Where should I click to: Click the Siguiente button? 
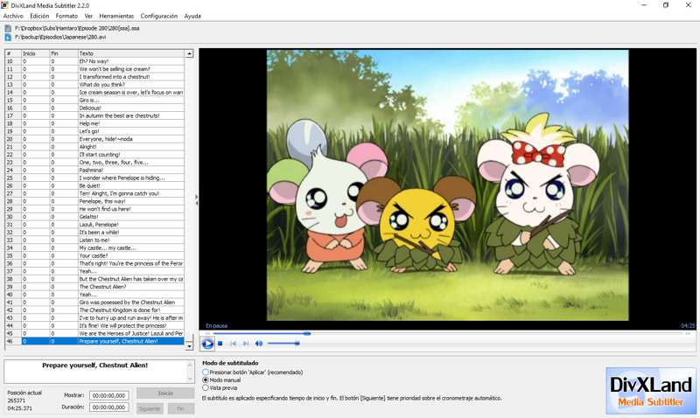pos(150,408)
